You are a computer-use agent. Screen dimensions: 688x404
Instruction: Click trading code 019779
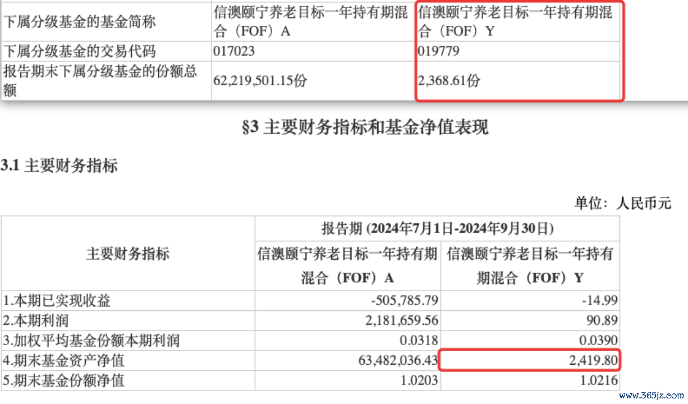(438, 52)
